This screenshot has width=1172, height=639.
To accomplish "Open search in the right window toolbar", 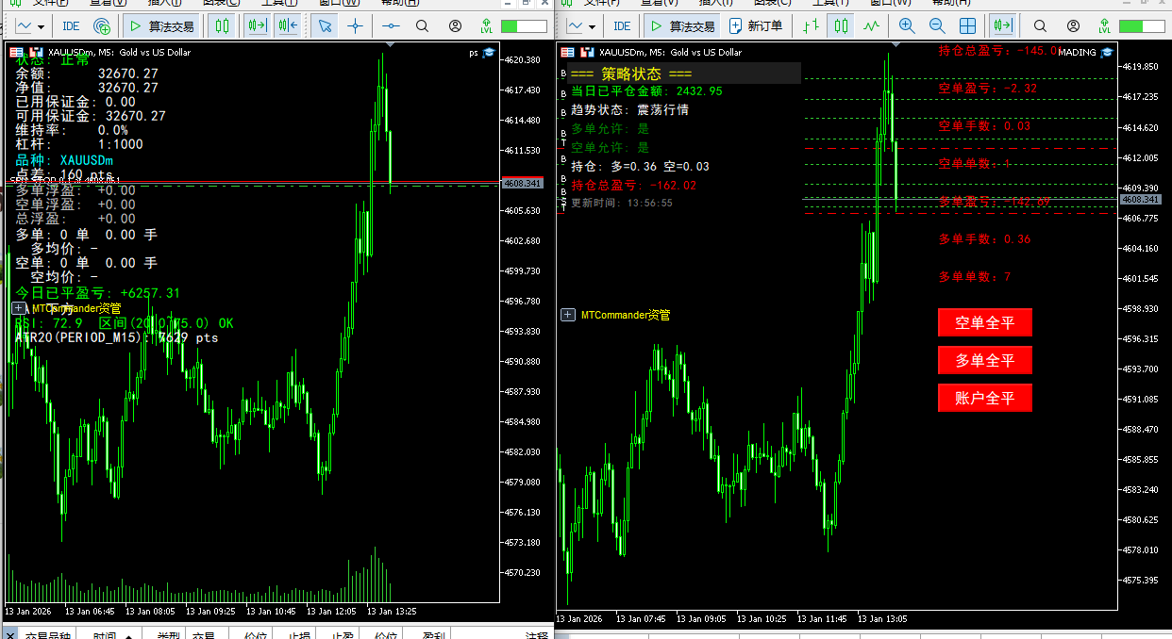I will (x=1039, y=26).
